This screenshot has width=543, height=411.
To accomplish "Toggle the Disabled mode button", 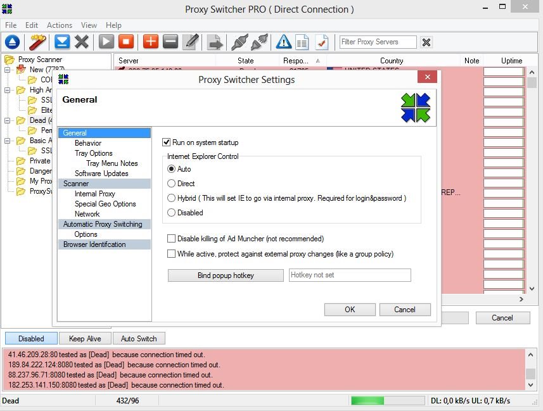I will coord(31,338).
